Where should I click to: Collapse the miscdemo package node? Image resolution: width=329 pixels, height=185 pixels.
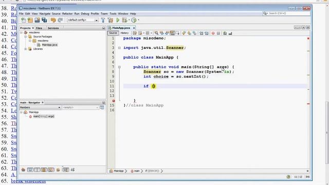[x=30, y=41]
